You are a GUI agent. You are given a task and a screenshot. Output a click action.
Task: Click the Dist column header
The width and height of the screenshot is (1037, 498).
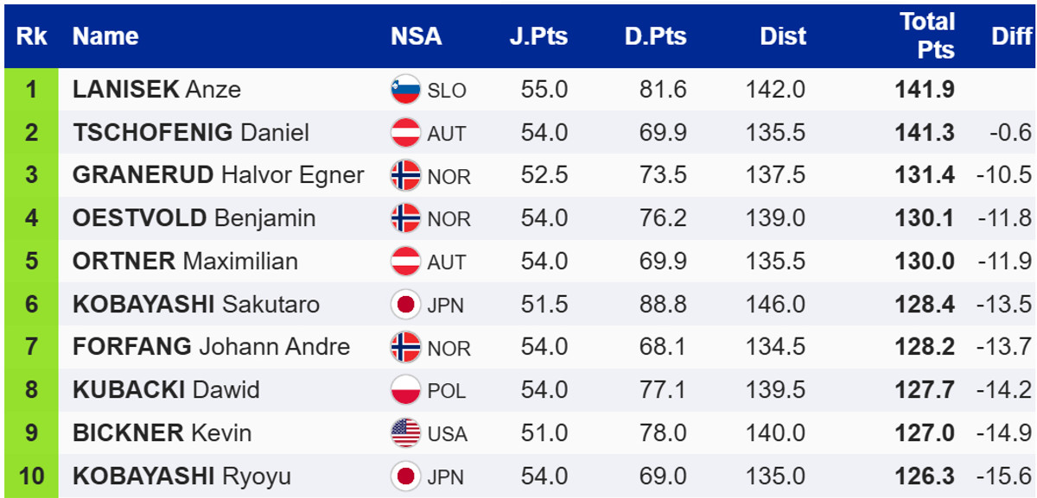782,36
